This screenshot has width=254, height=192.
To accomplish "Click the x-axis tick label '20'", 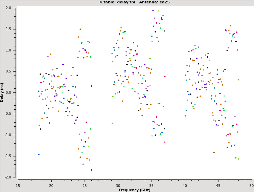I will coord(51,185).
